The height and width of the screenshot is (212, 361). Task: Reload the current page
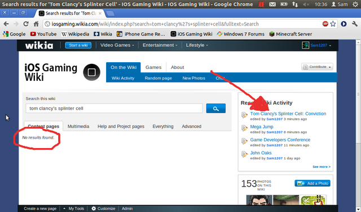(26, 24)
